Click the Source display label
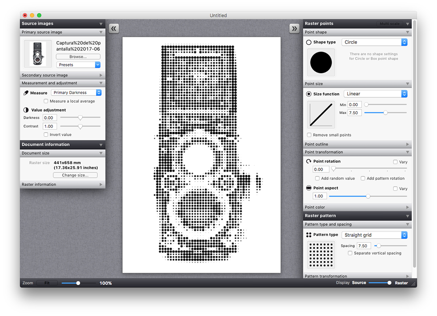Viewport: 437px width, 316px height. coord(359,283)
